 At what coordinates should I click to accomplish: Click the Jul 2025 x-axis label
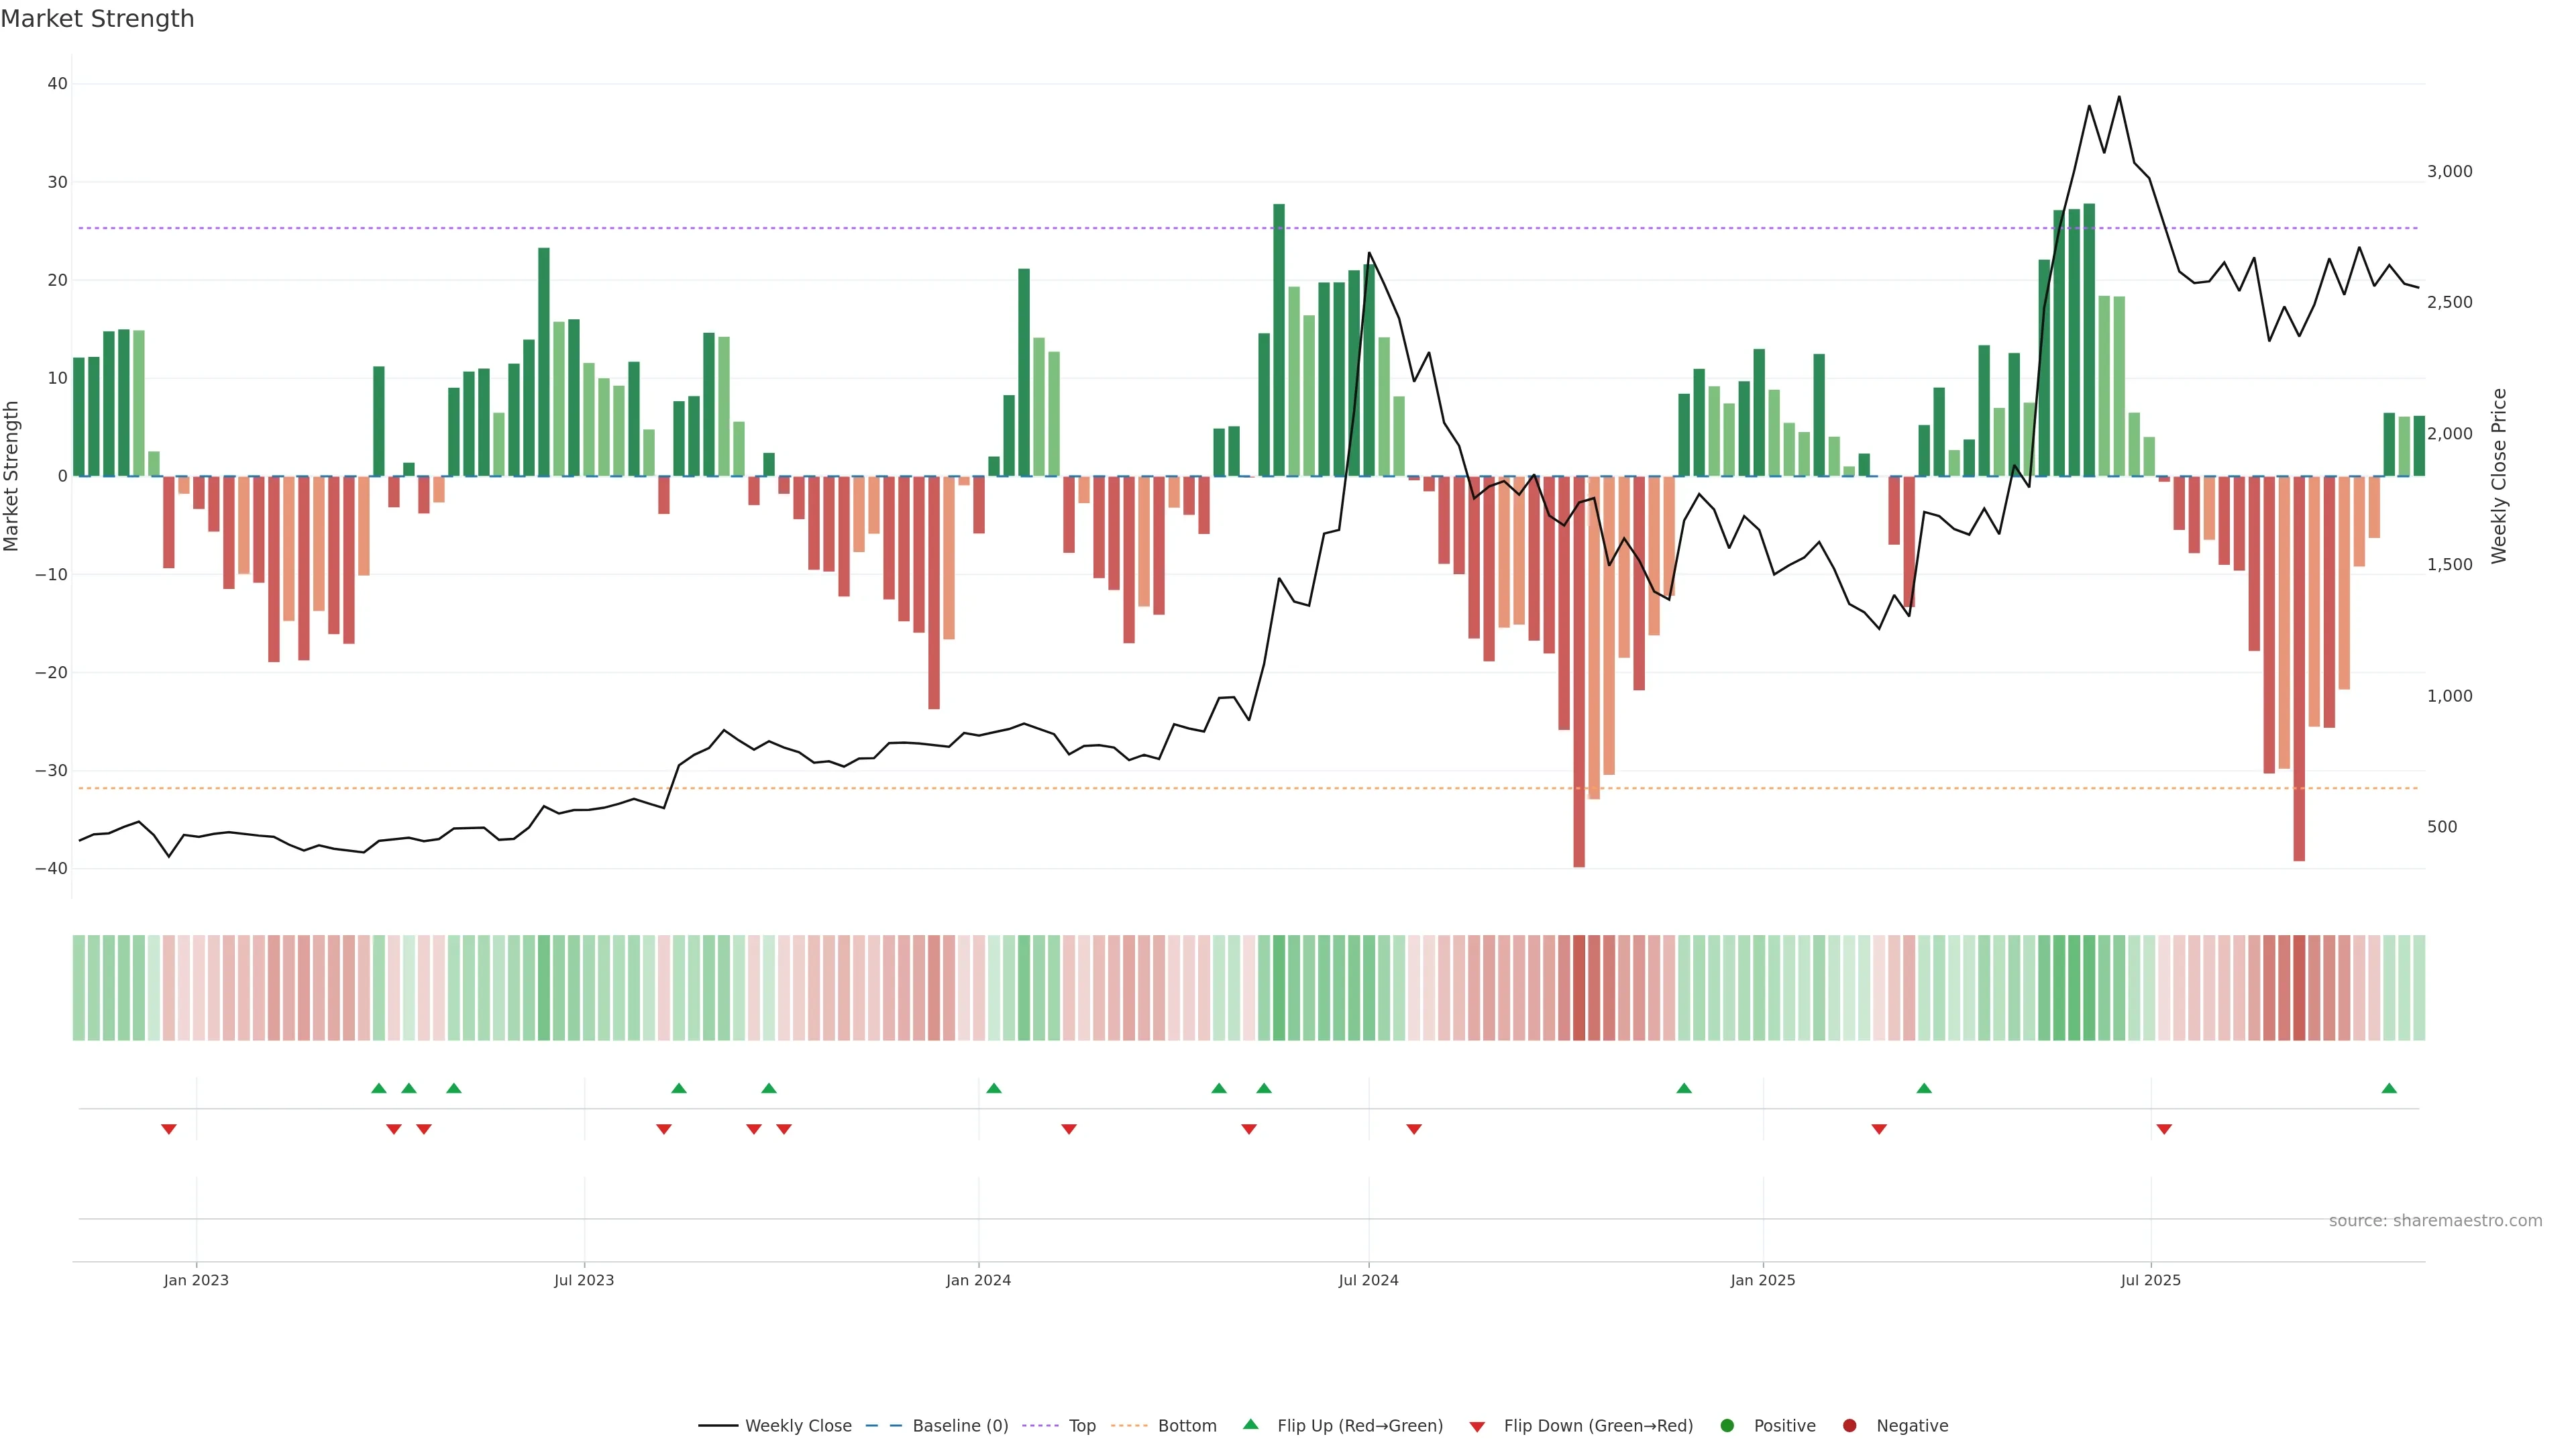[2150, 1280]
